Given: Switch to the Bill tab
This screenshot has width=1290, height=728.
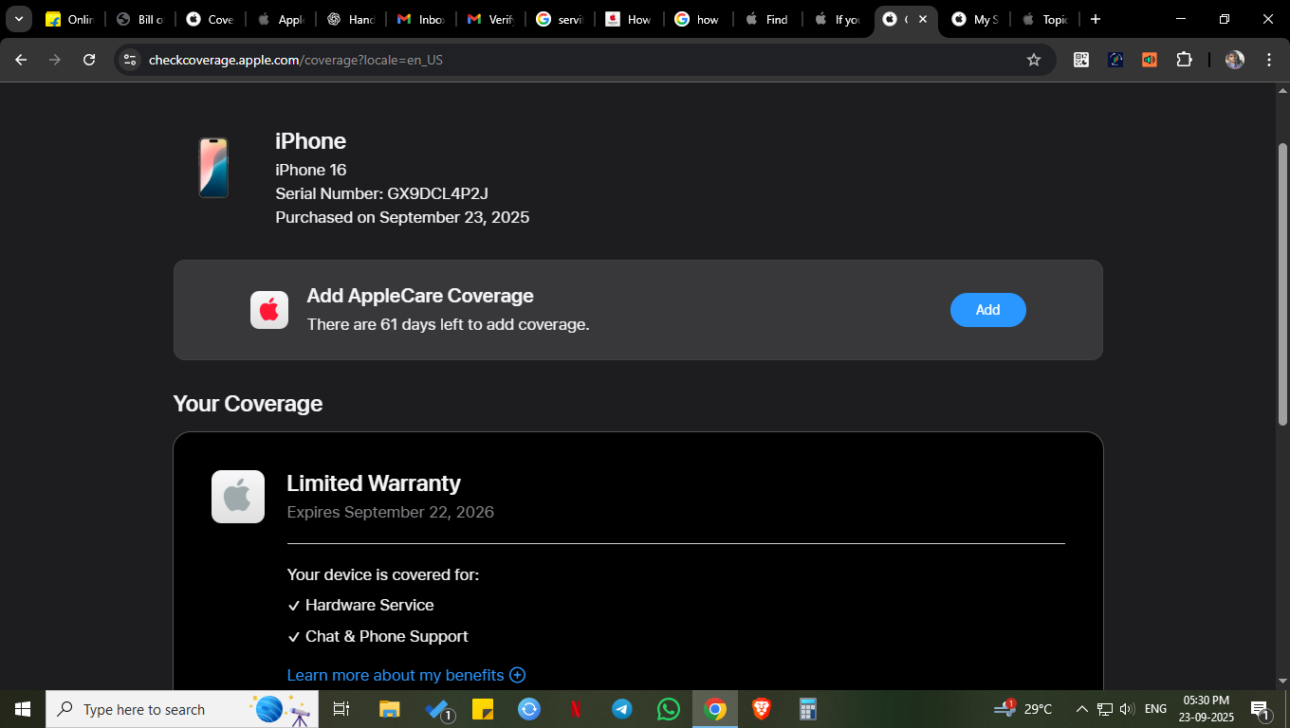Looking at the screenshot, I should (x=140, y=19).
